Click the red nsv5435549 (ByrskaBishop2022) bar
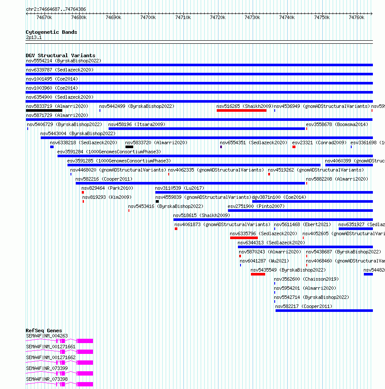 [258, 274]
